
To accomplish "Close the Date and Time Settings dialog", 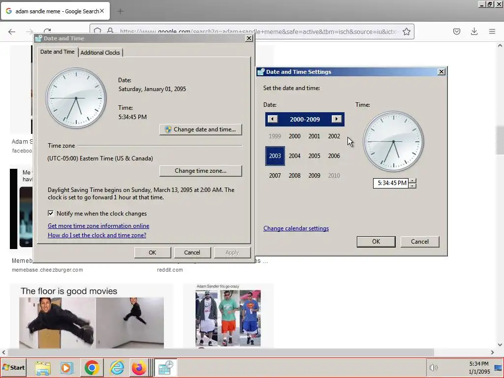I will coord(441,72).
